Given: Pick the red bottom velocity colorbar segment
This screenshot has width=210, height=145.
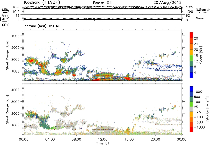Looking at the screenshot, I should (191, 130).
